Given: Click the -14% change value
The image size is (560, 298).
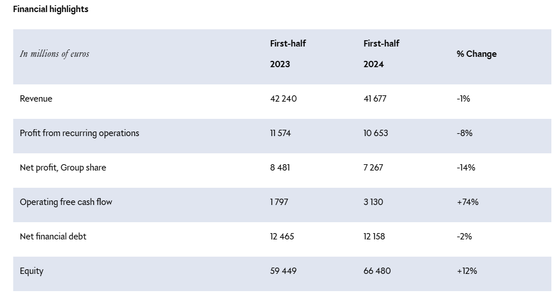Looking at the screenshot, I should point(466,168).
